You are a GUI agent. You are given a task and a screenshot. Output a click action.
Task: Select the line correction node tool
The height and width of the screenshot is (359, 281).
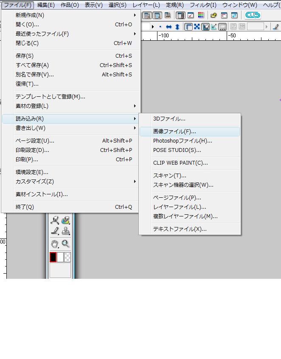point(55,220)
